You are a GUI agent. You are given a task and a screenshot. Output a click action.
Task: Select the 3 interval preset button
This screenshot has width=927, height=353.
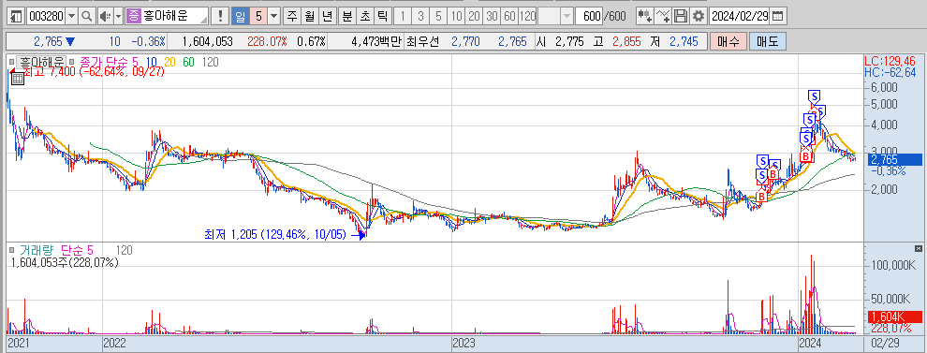[420, 16]
